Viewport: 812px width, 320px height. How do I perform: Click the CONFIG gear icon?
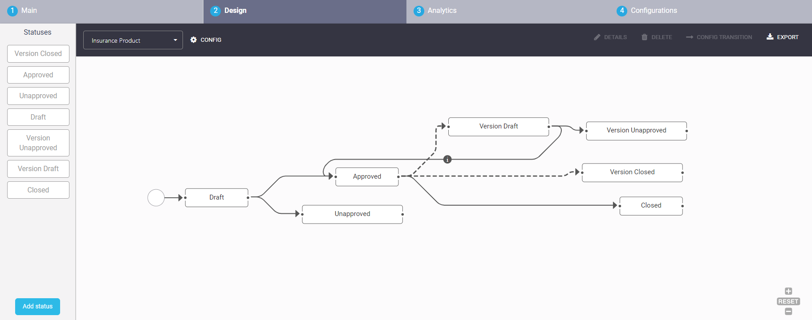point(194,40)
